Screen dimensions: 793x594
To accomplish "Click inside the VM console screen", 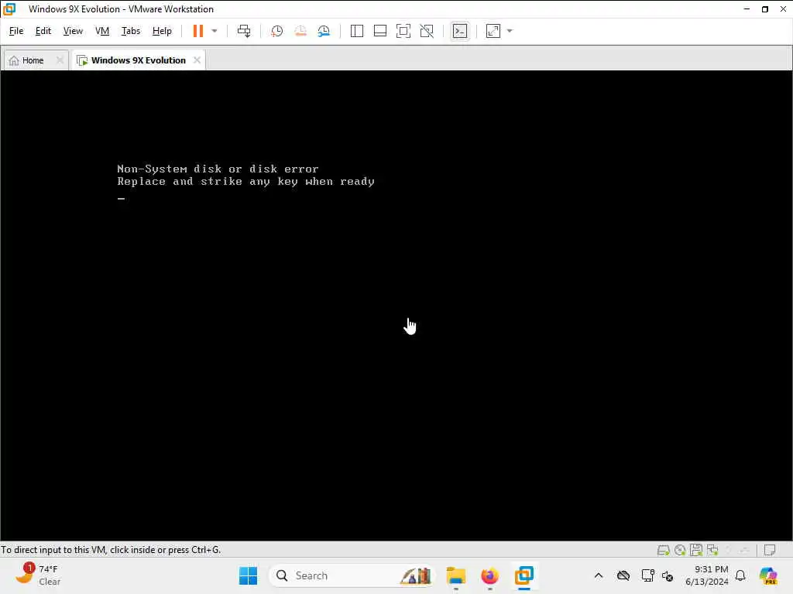I will point(396,306).
